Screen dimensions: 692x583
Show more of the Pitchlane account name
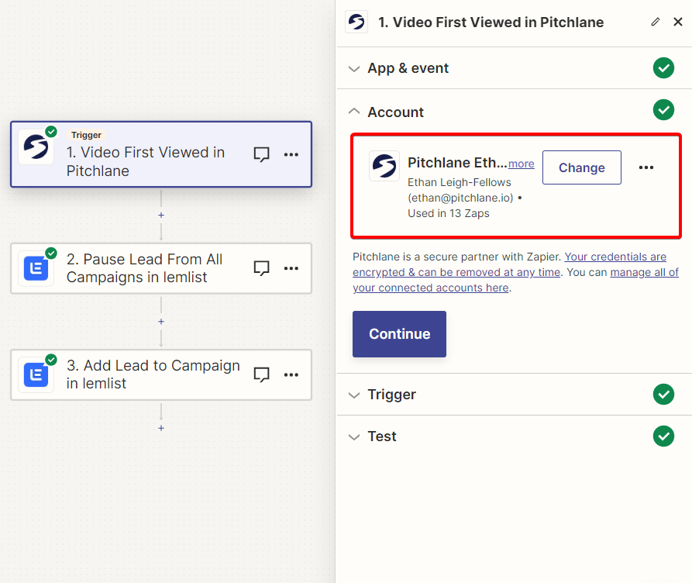click(522, 164)
